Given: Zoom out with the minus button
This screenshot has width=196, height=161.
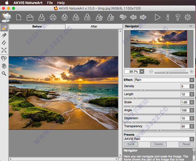Looking at the screenshot, I should pos(151,72).
